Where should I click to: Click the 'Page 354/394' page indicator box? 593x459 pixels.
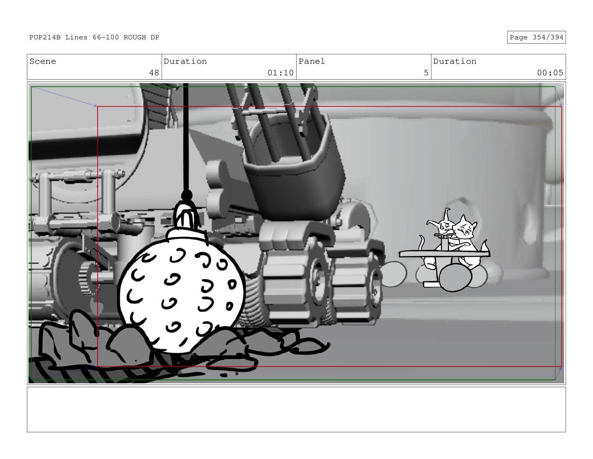point(536,37)
